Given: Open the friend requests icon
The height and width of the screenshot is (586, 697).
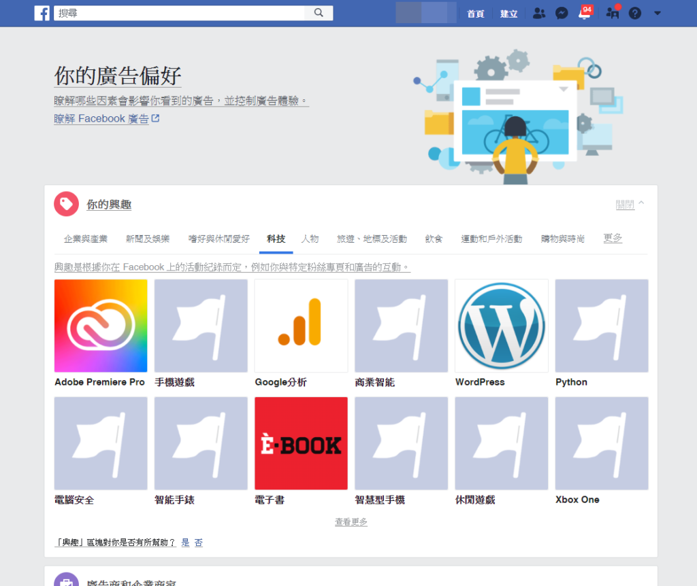Looking at the screenshot, I should pos(539,14).
